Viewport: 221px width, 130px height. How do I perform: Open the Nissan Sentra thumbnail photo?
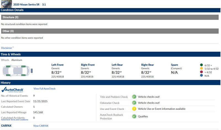point(6,4)
